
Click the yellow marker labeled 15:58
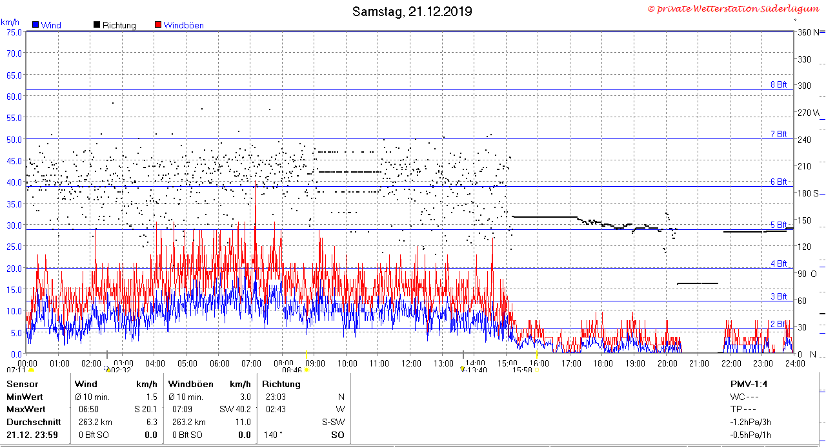[x=537, y=370]
